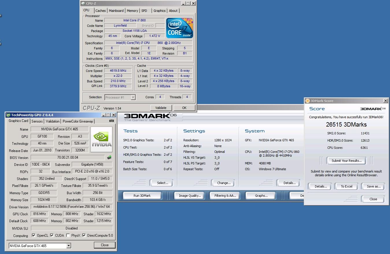Click the Resolution 1280 x 1024 value

223,140
